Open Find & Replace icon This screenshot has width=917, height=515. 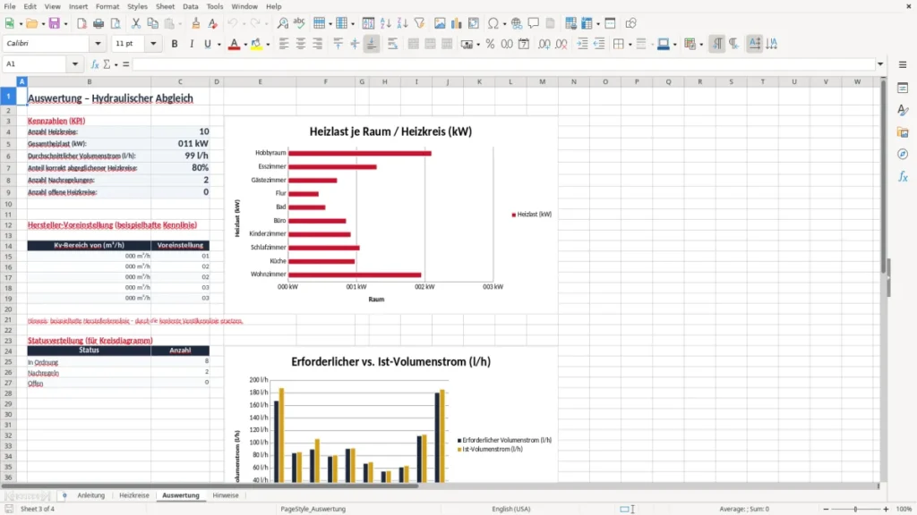click(x=282, y=23)
